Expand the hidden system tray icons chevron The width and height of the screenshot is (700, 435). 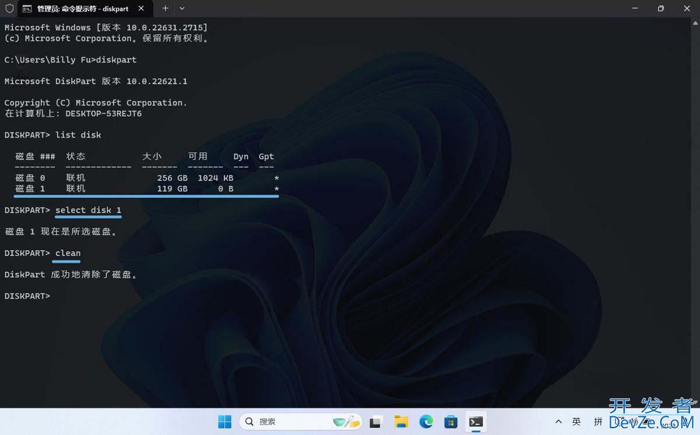point(558,422)
